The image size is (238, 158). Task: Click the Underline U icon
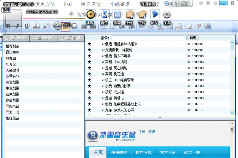(27, 26)
